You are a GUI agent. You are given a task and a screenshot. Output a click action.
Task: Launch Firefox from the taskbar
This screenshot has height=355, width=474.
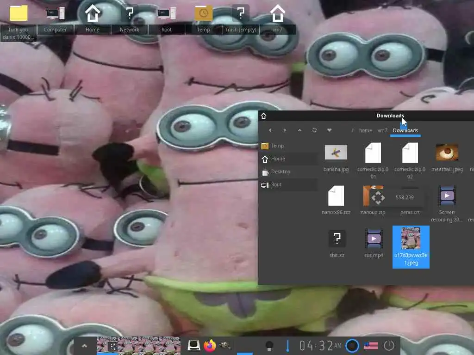click(x=210, y=346)
